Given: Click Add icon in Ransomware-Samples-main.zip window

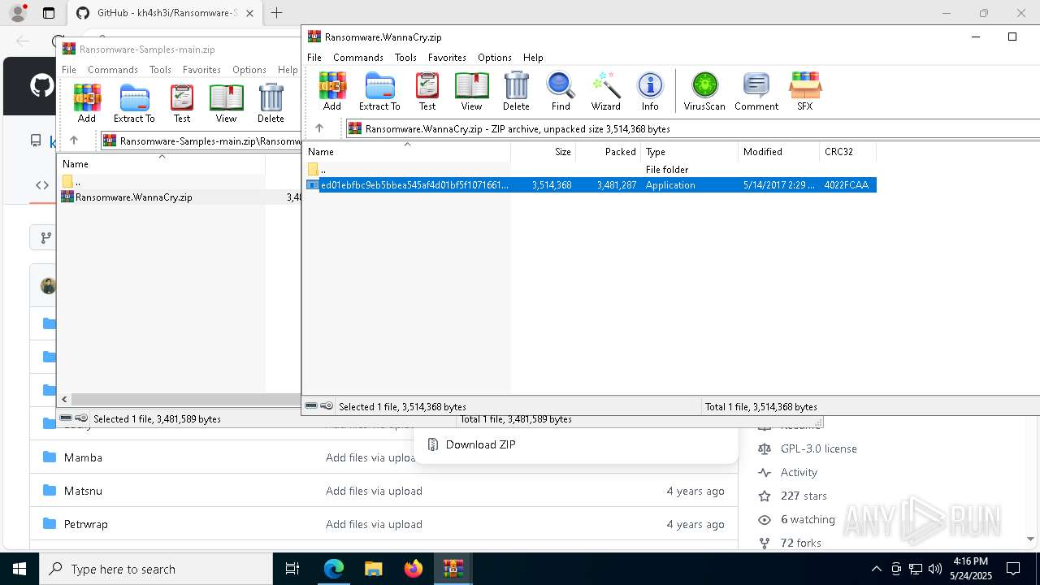Looking at the screenshot, I should coord(87,103).
